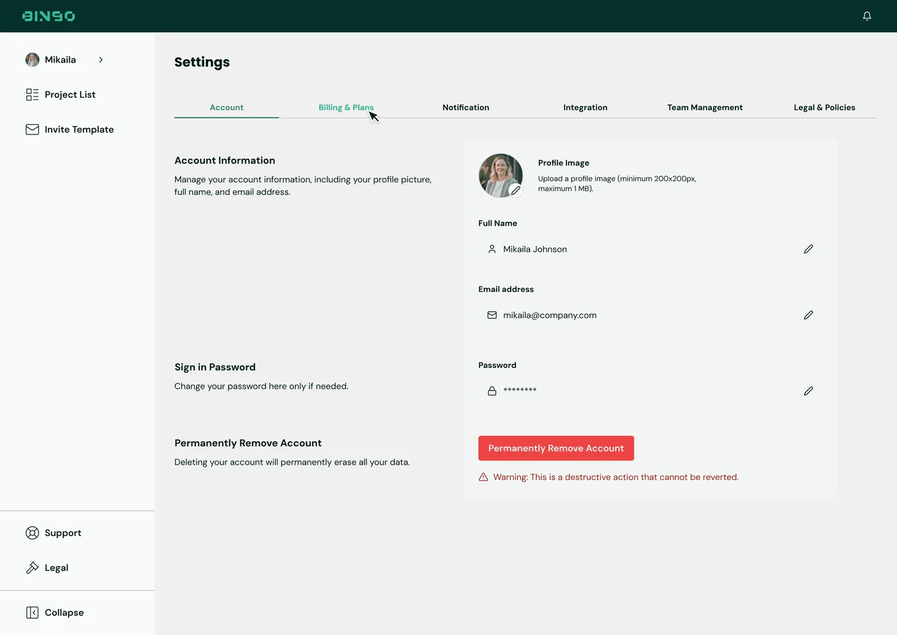Click the Profile Image label
This screenshot has height=635, width=897.
(x=564, y=163)
